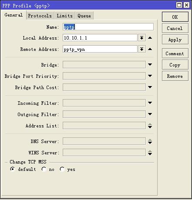
Task: Remove the pptp profile
Action: [x=175, y=76]
